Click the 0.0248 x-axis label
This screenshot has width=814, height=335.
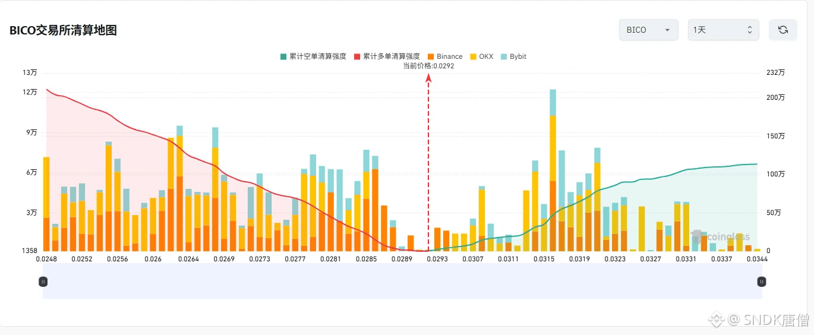[x=46, y=260]
